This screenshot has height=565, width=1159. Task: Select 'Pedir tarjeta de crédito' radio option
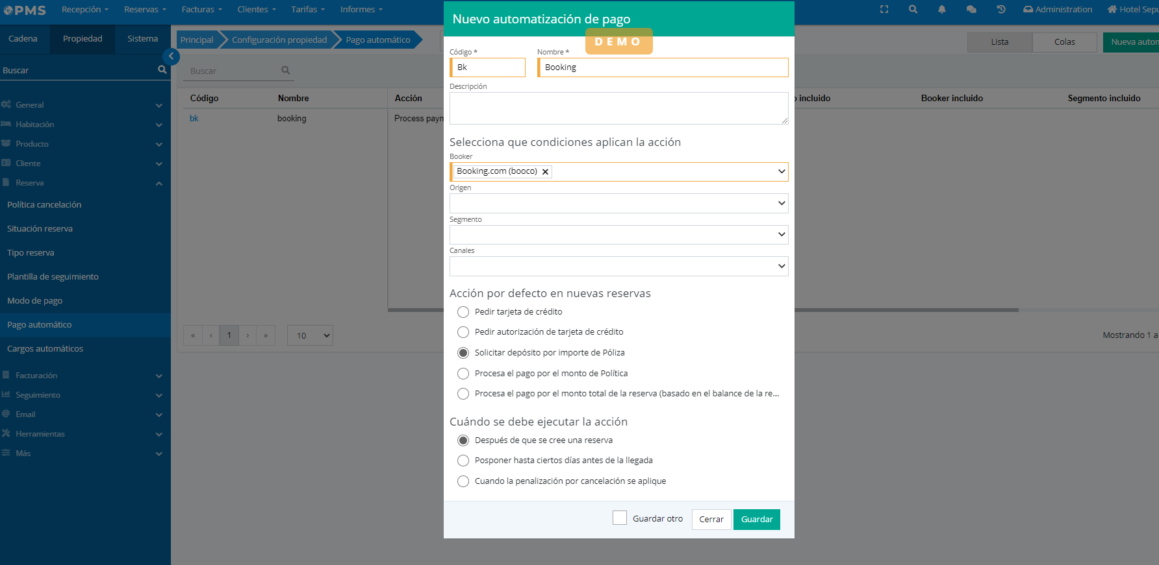(463, 312)
